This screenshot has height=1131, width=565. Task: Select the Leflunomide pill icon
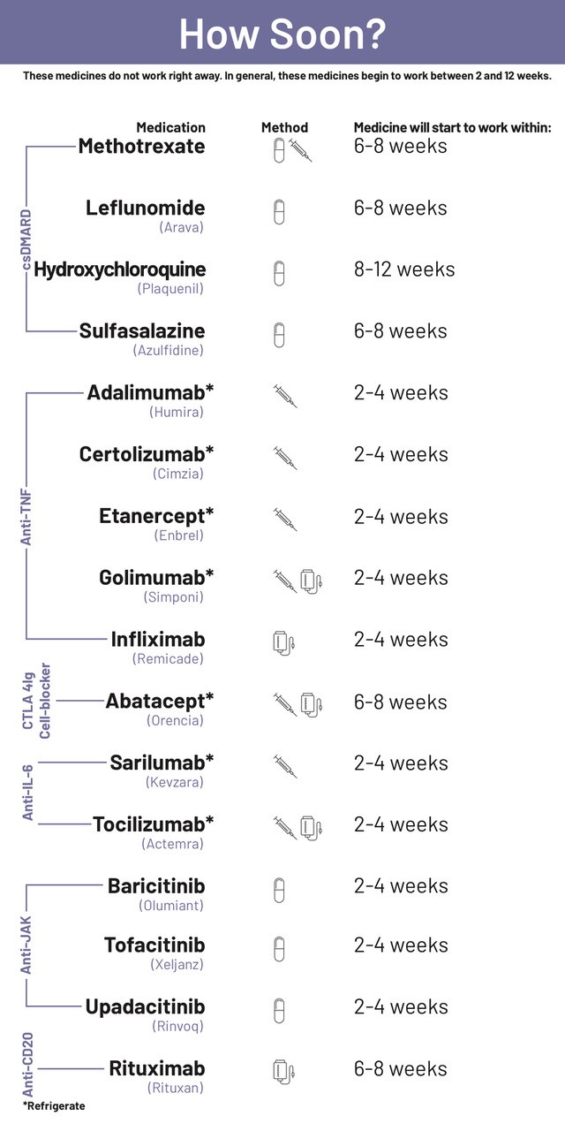point(279,212)
